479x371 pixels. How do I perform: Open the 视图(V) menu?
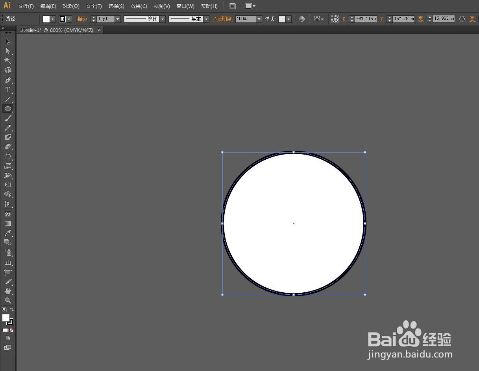click(162, 6)
